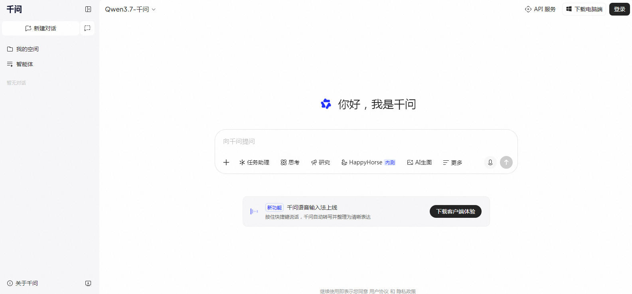Click the microphone voice input icon
The height and width of the screenshot is (294, 632).
[x=490, y=162]
